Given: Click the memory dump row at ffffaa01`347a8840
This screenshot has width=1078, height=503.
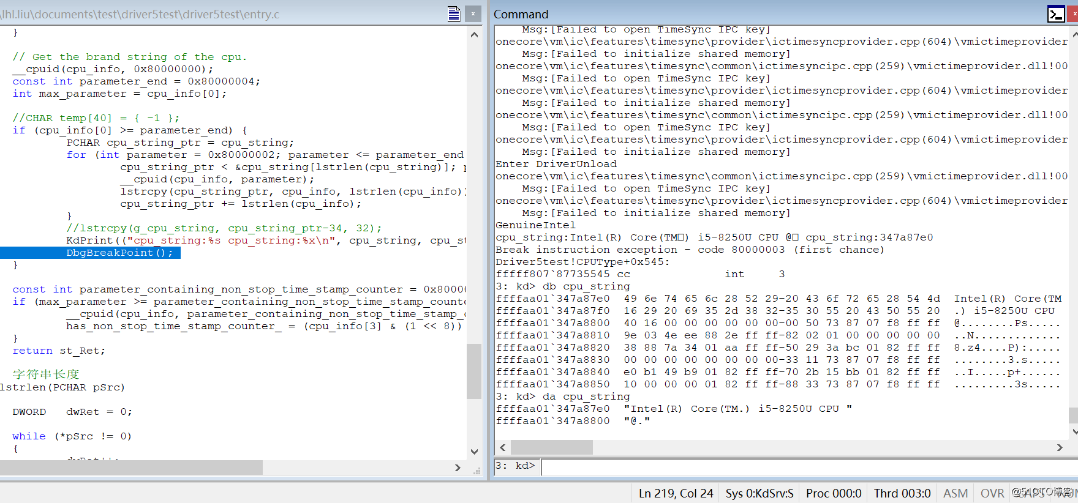Looking at the screenshot, I should click(x=778, y=372).
